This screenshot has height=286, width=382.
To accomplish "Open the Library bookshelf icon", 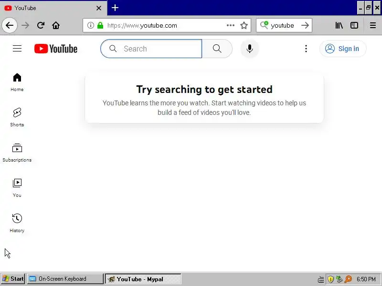I will pyautogui.click(x=339, y=25).
